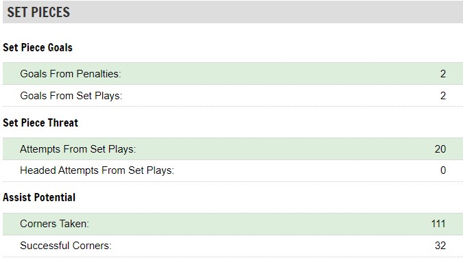Select the Set Piece Threat heading
The image size is (463, 258).
pyautogui.click(x=40, y=122)
